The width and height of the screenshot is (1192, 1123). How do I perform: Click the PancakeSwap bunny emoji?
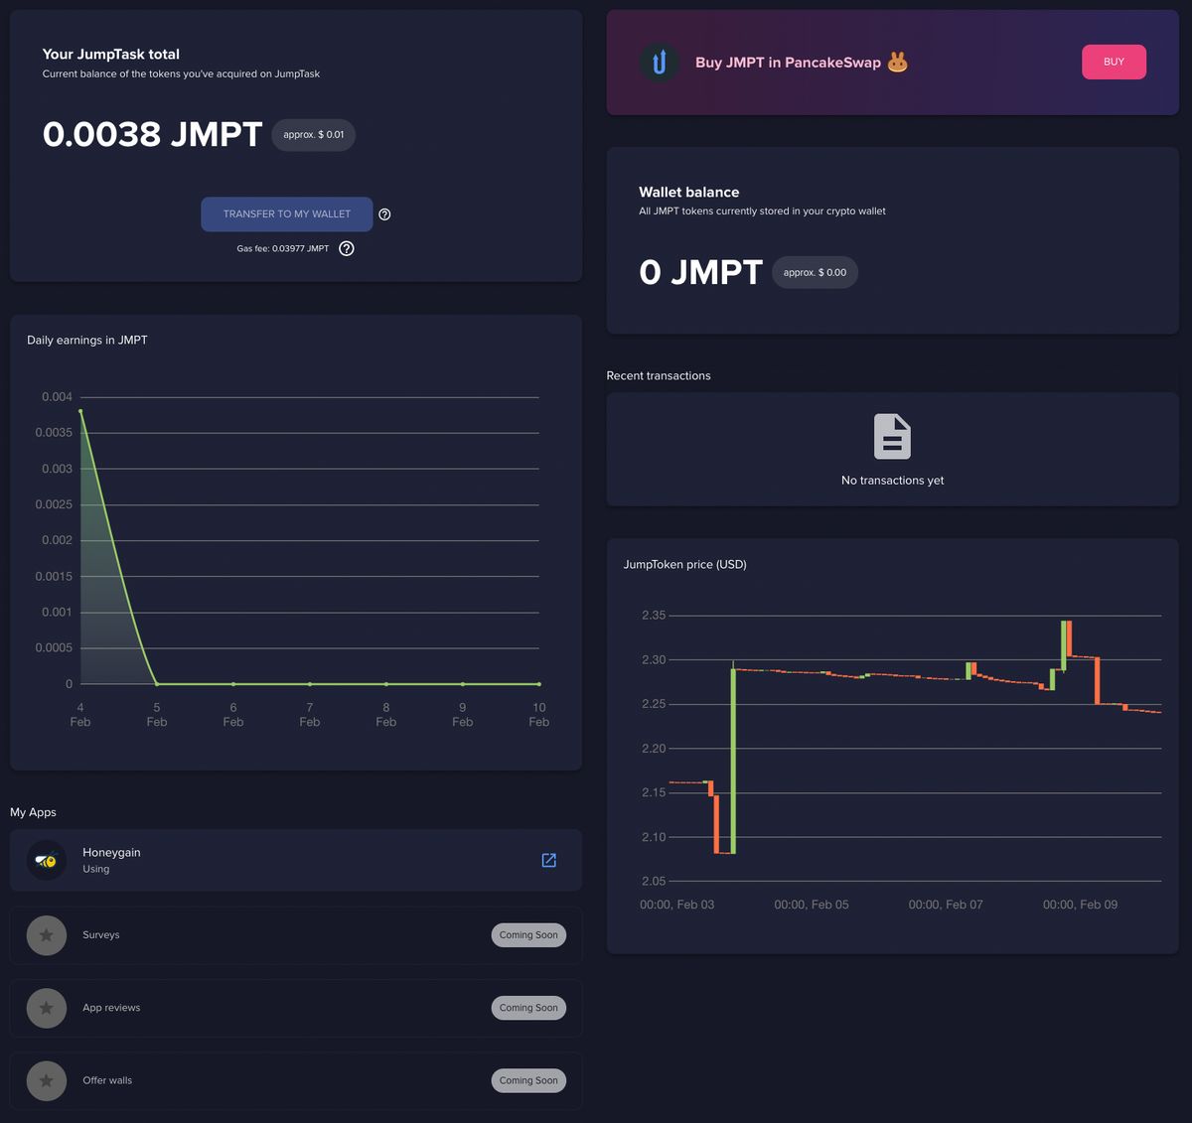point(897,61)
